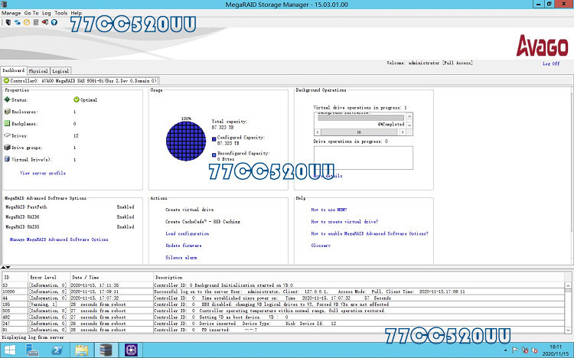Click the Unconfigured Capacity legend swatch
This screenshot has width=574, height=358.
coord(214,155)
